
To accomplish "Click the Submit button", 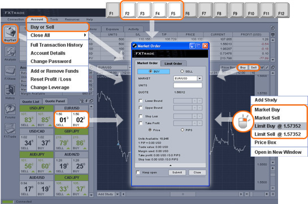I will tap(177, 172).
